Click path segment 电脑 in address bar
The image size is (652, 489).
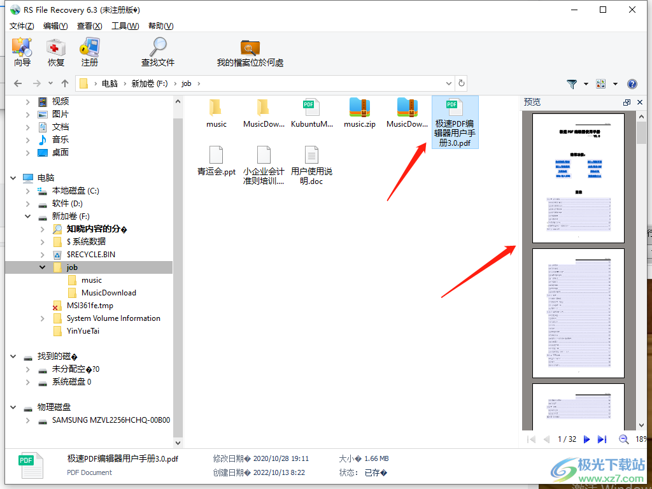tap(110, 83)
